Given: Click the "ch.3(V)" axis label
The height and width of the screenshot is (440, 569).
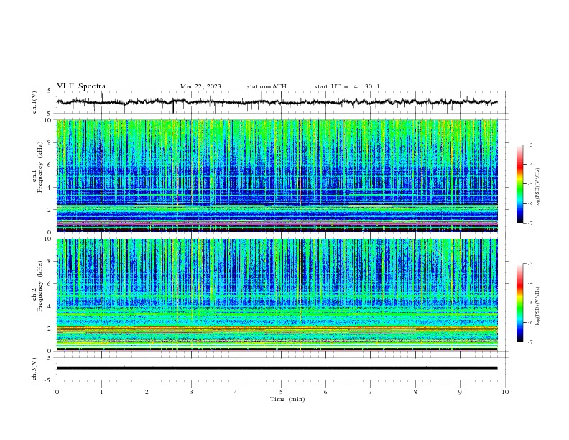Looking at the screenshot, I should (x=34, y=369).
